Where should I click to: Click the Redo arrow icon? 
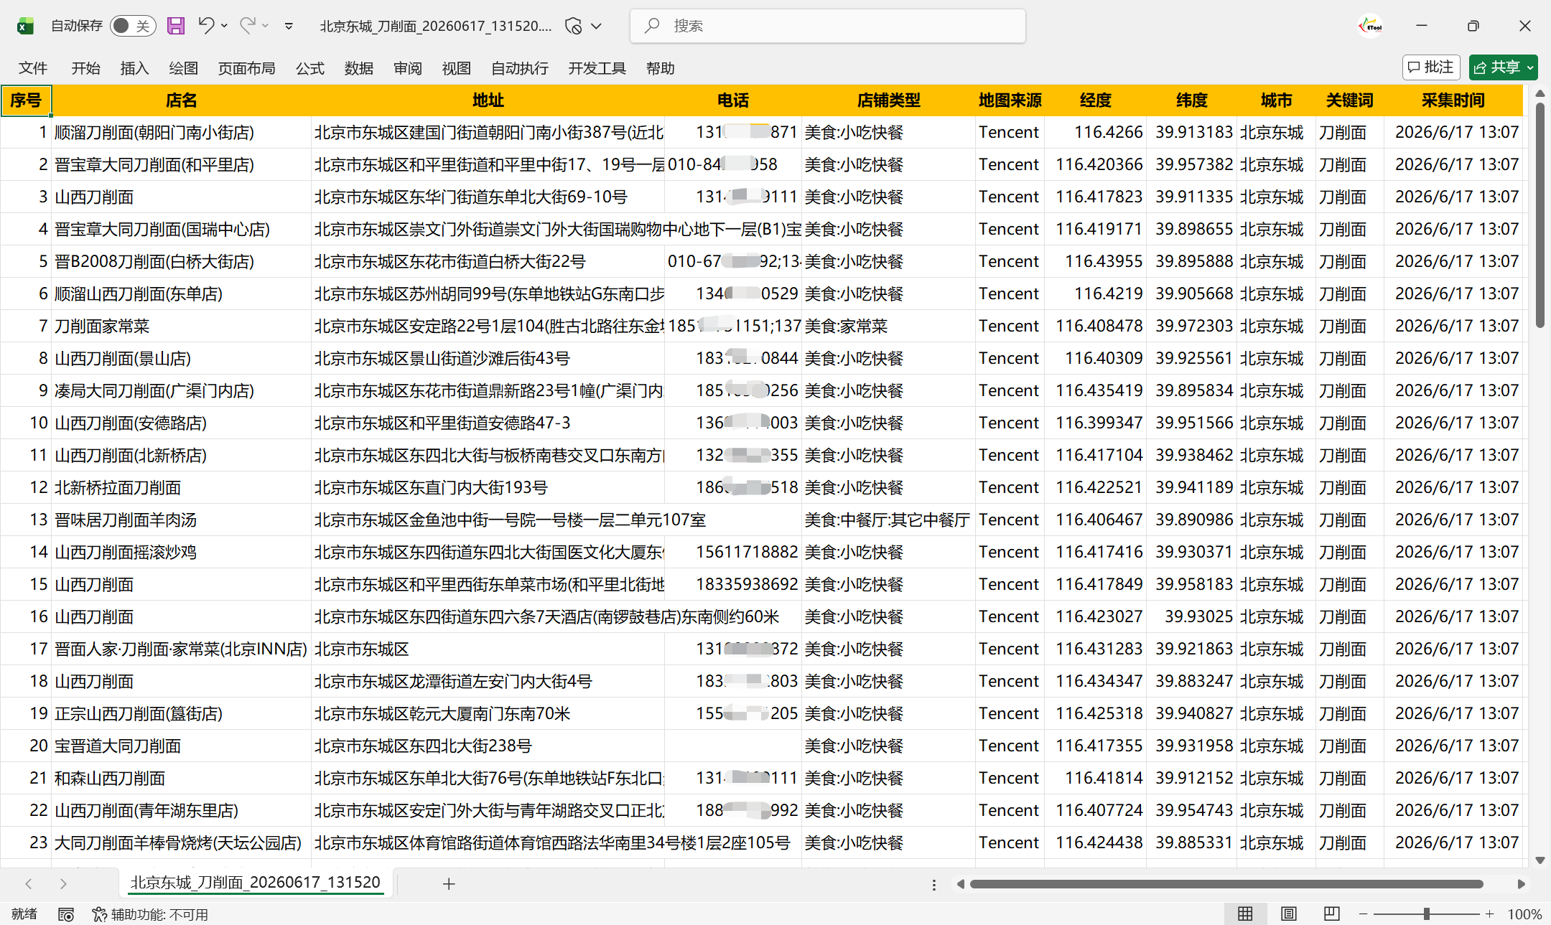click(x=248, y=26)
